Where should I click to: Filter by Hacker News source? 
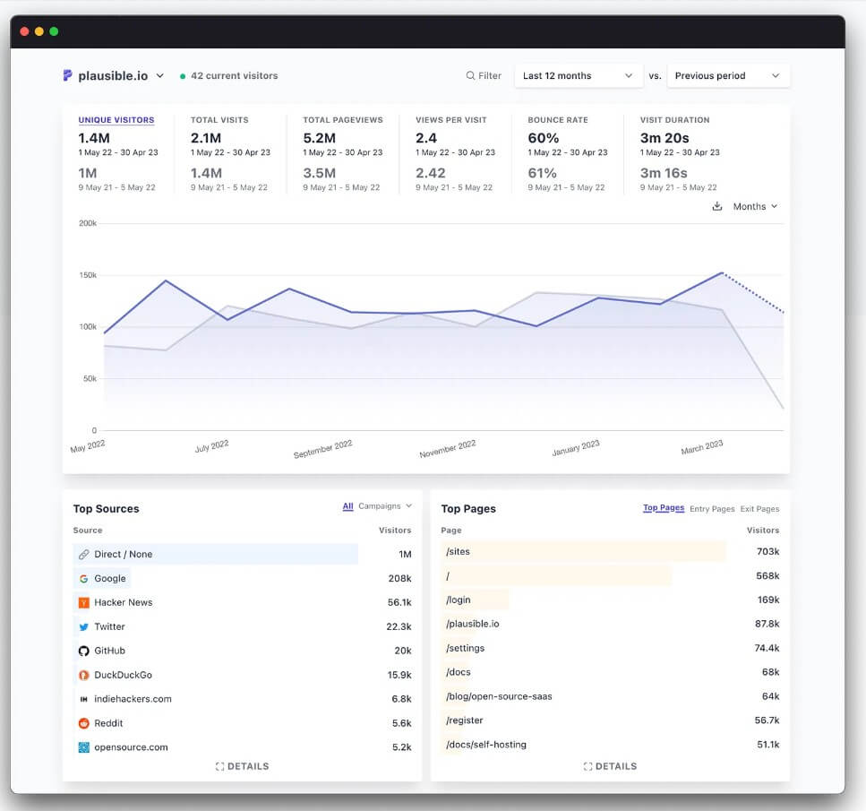(124, 602)
